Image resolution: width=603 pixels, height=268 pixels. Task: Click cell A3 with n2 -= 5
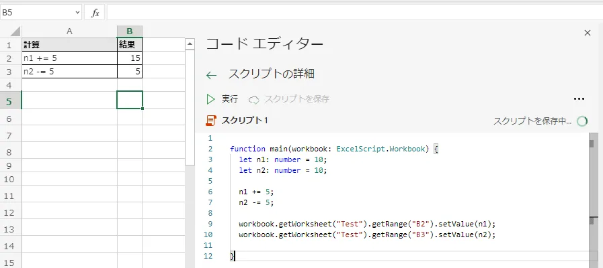pos(69,71)
